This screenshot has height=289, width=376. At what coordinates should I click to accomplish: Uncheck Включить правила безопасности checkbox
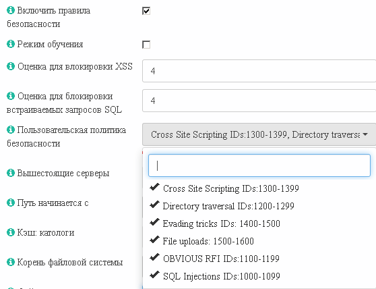(x=146, y=11)
